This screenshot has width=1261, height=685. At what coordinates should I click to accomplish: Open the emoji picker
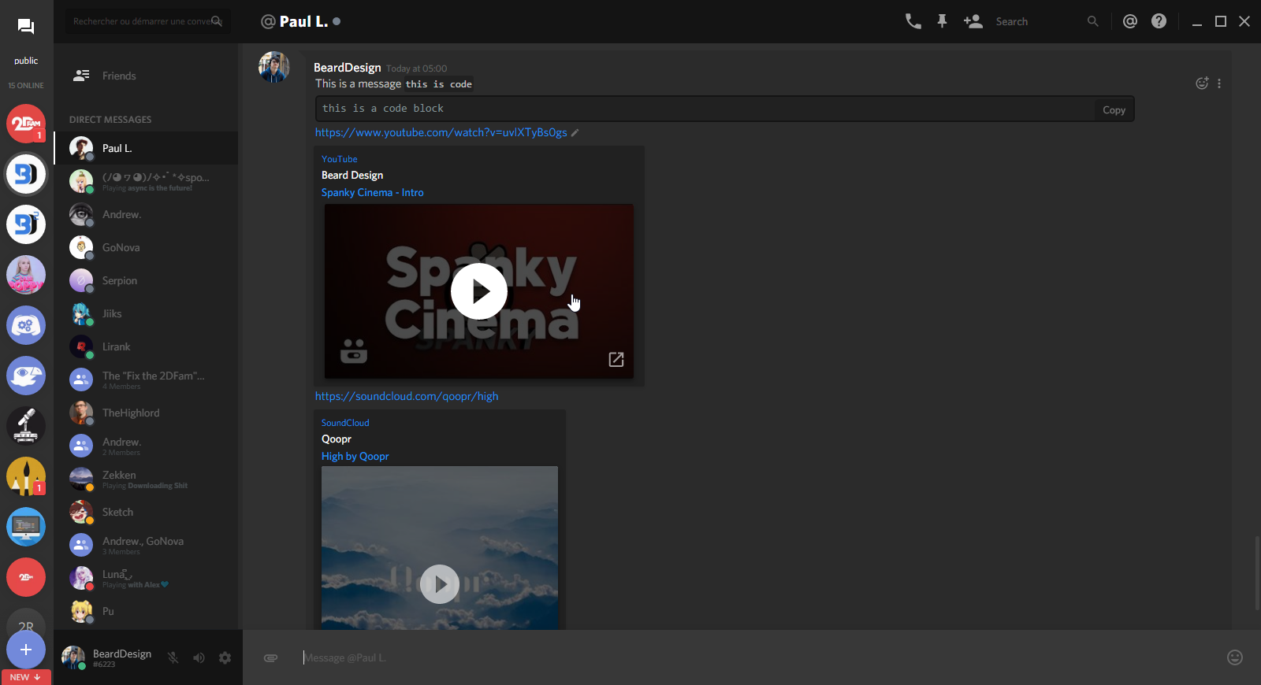point(1235,657)
